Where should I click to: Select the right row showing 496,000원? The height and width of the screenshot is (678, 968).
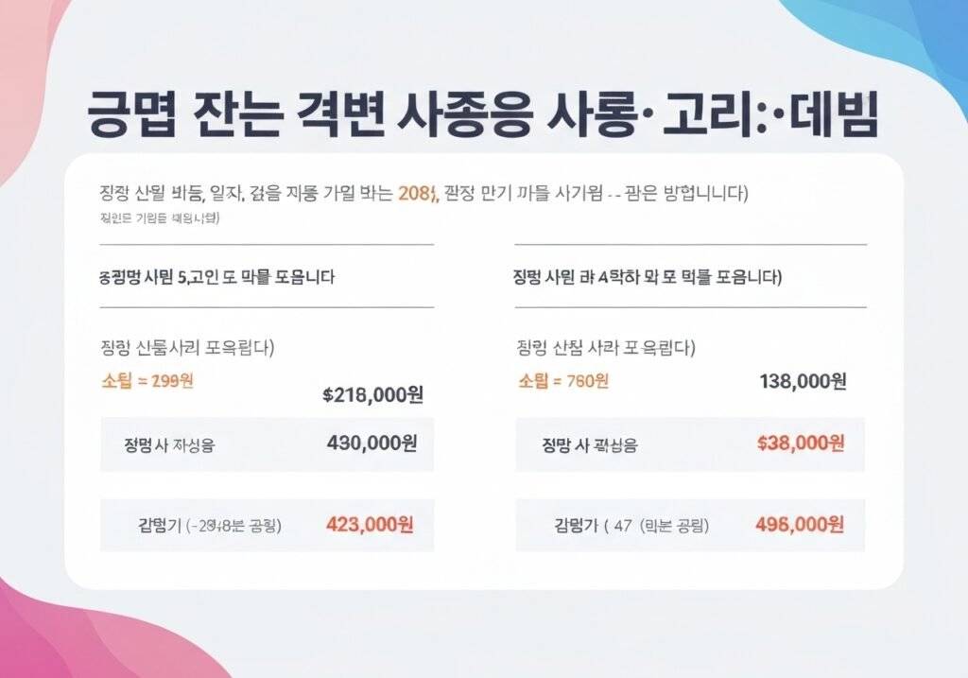point(689,525)
